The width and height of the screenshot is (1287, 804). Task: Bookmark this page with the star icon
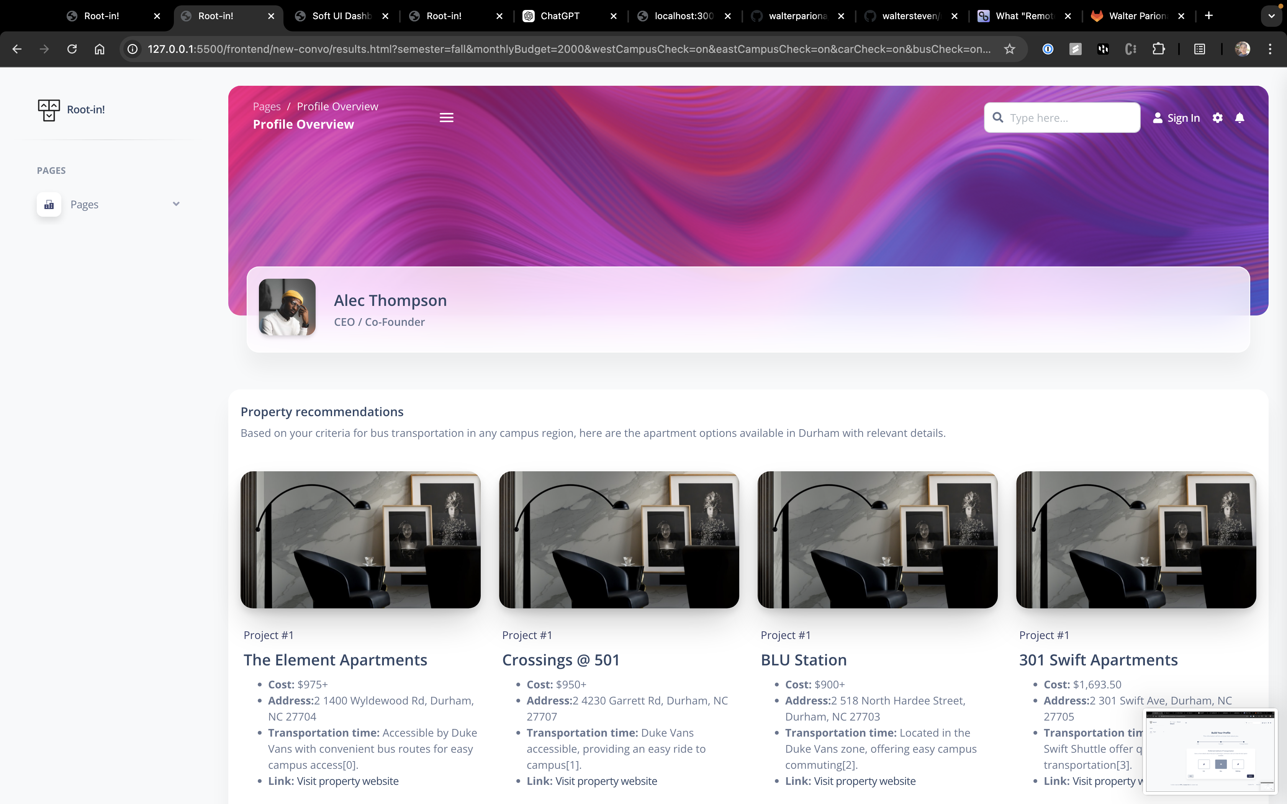1009,49
